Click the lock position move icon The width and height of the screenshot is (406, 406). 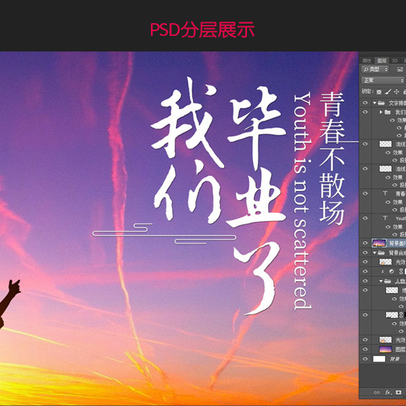(x=397, y=91)
